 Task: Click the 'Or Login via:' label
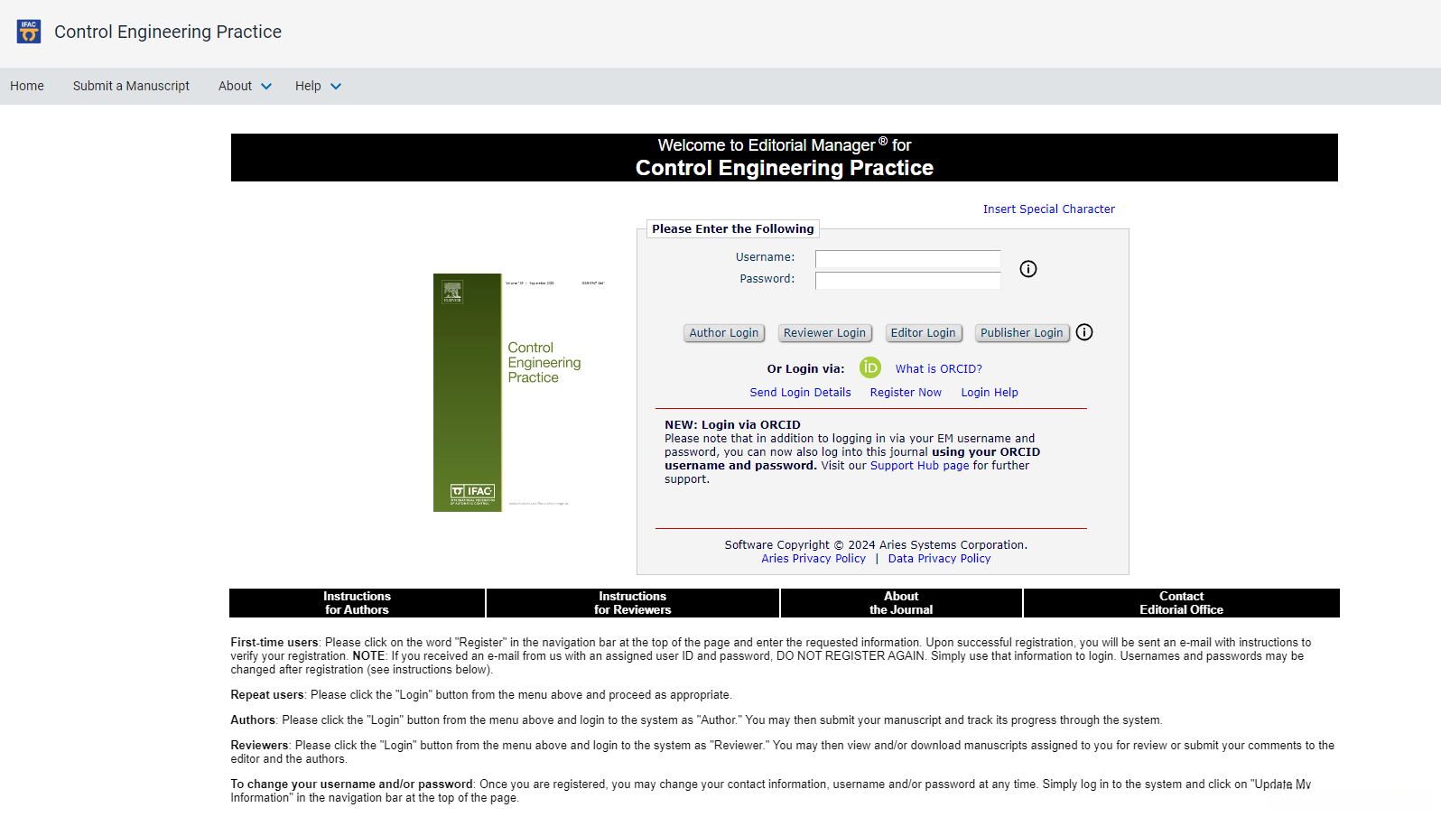[x=805, y=369]
